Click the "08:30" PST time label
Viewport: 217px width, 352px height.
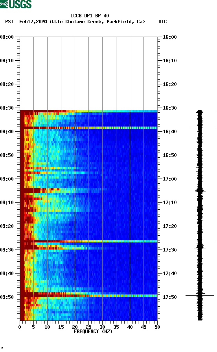coord(7,108)
